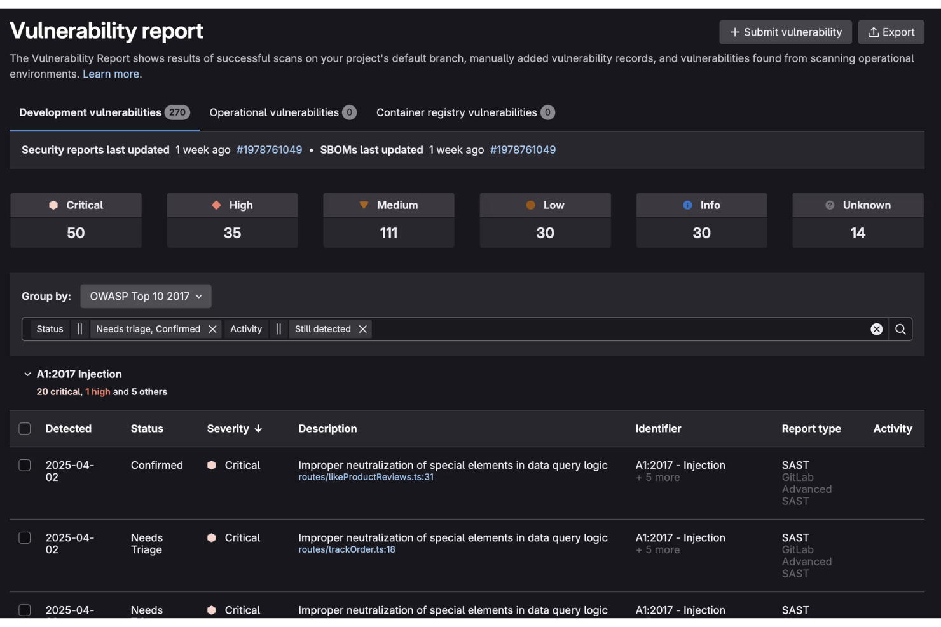Screen dimensions: 941x627
Task: Click the Medium severity triangle icon
Action: [x=364, y=205]
